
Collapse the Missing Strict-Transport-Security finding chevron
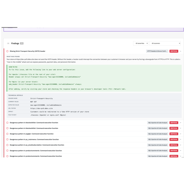[180, 51]
